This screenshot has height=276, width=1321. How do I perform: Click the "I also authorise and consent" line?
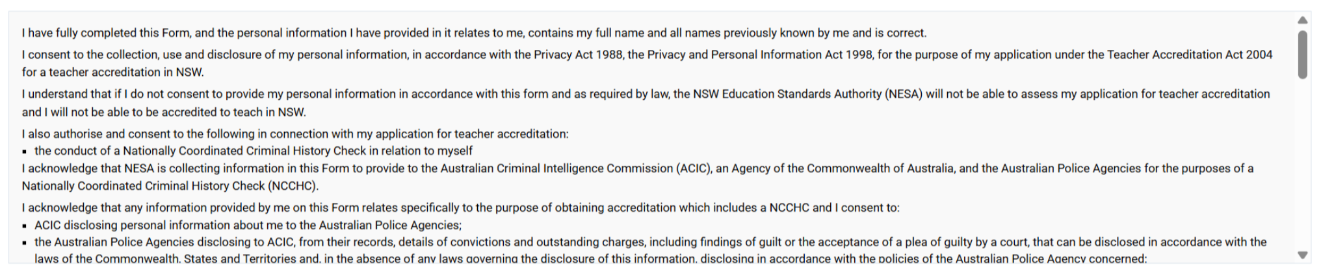tap(295, 134)
